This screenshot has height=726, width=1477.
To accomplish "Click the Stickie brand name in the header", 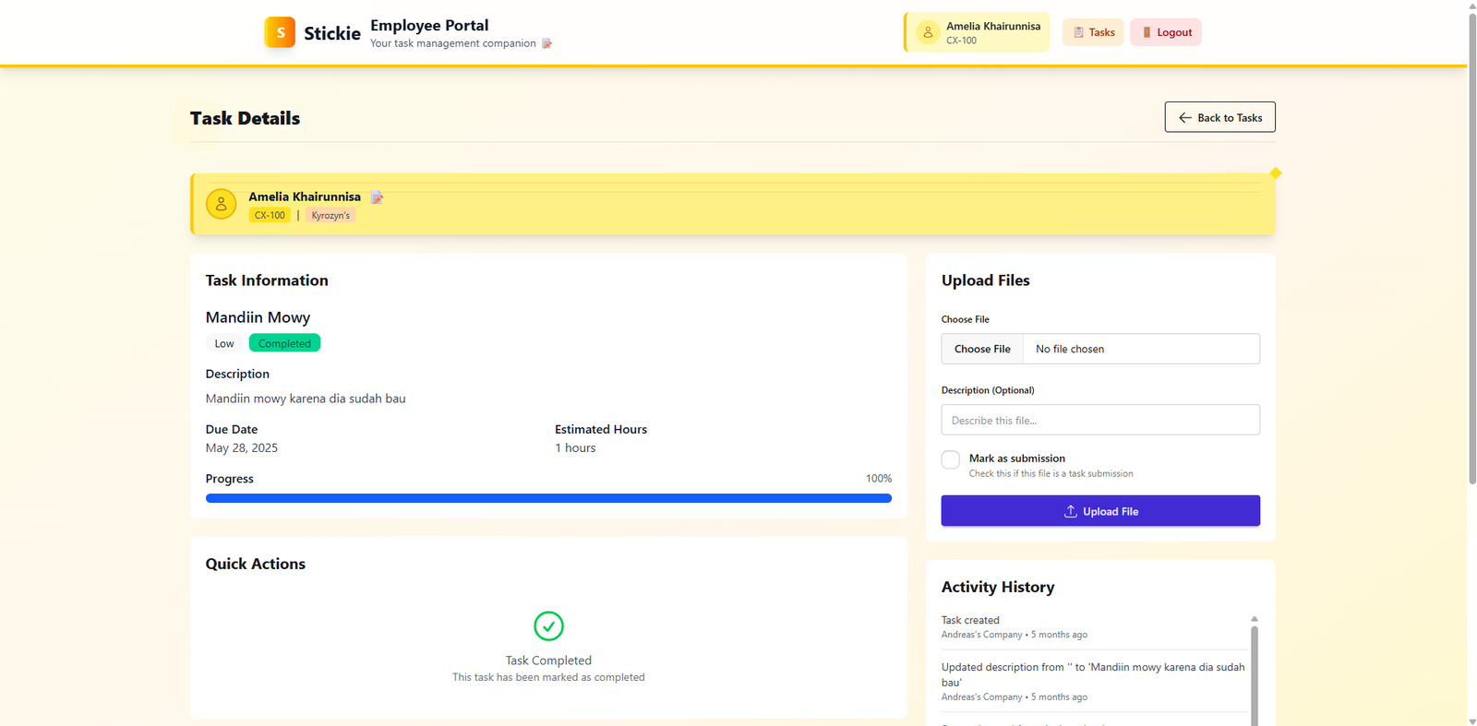I will coord(332,33).
